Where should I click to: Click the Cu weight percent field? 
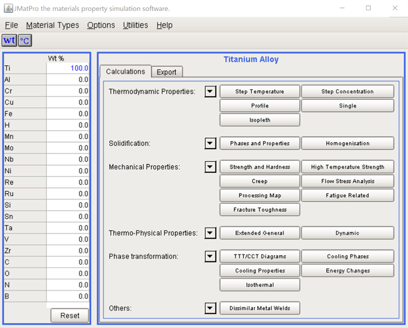click(68, 103)
